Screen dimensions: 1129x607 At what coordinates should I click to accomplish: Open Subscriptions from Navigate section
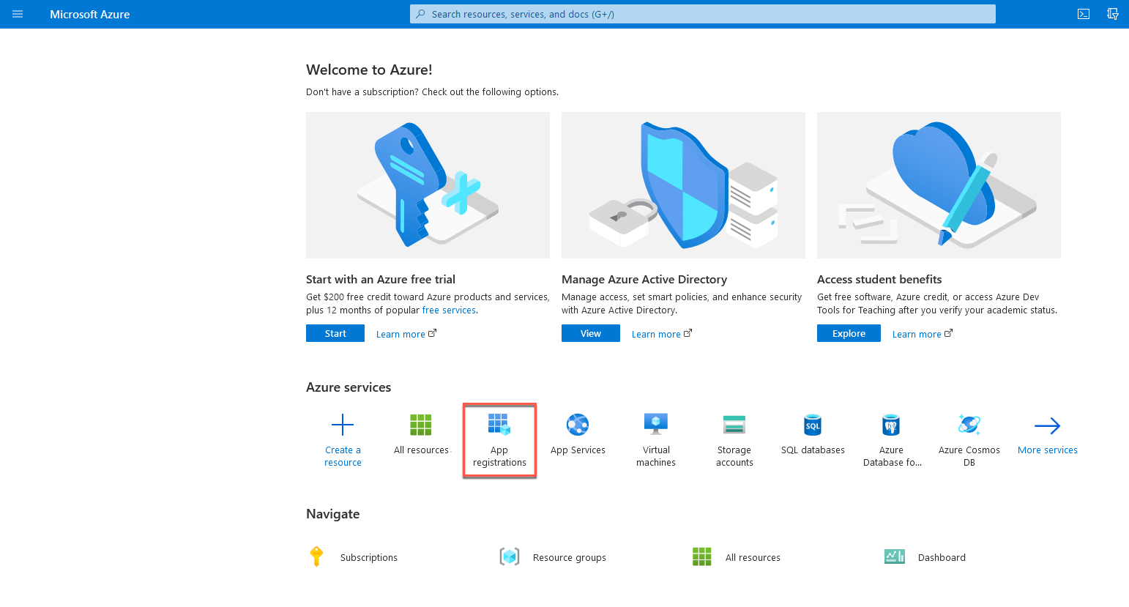pos(368,556)
